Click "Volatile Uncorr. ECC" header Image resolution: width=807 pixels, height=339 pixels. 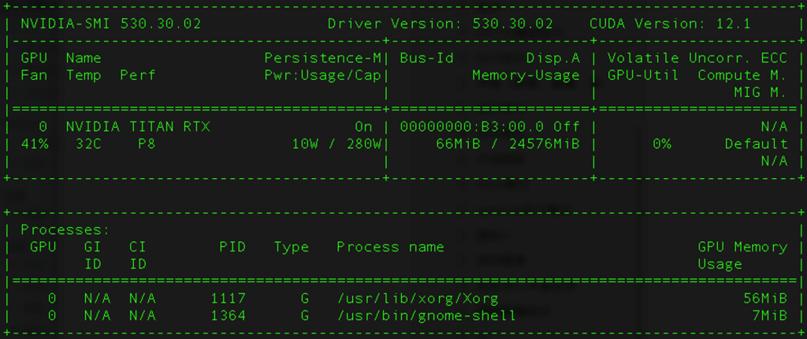[697, 58]
